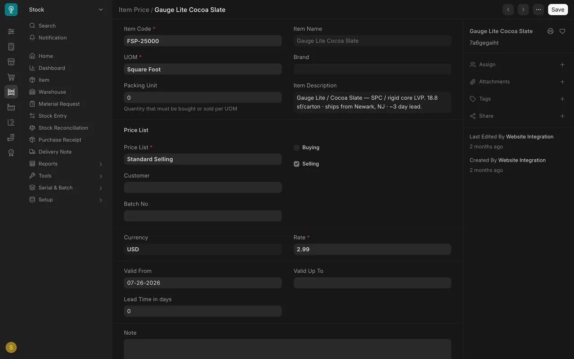
Task: Select the stock shelves icon in the rail
Action: [x=11, y=92]
